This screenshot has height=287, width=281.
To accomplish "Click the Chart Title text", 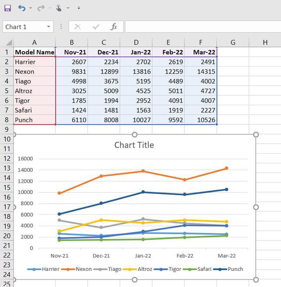I will (x=134, y=145).
